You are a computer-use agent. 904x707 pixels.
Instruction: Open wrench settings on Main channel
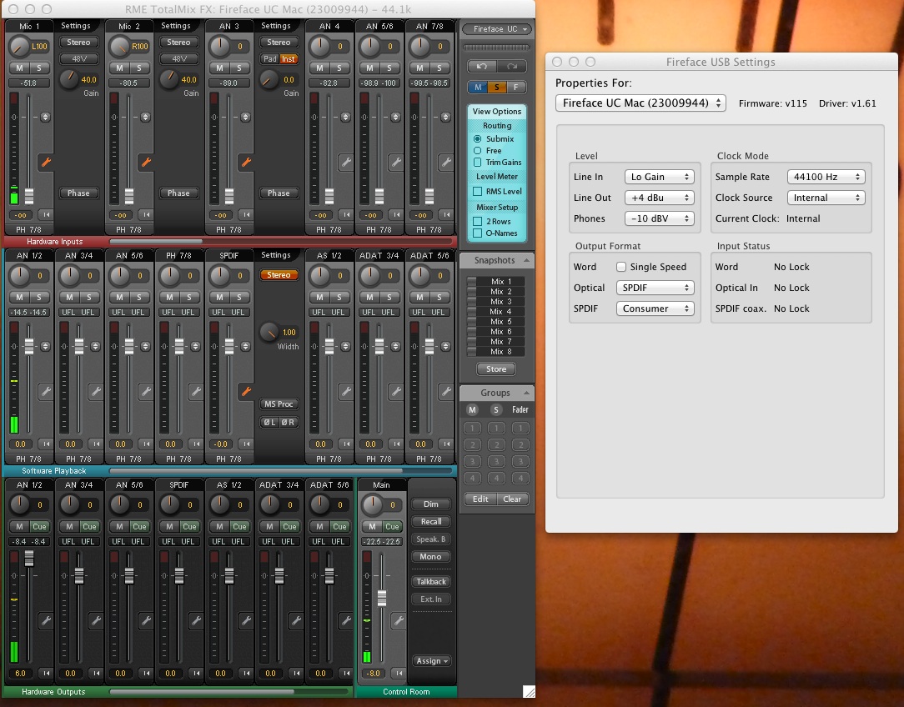click(399, 620)
